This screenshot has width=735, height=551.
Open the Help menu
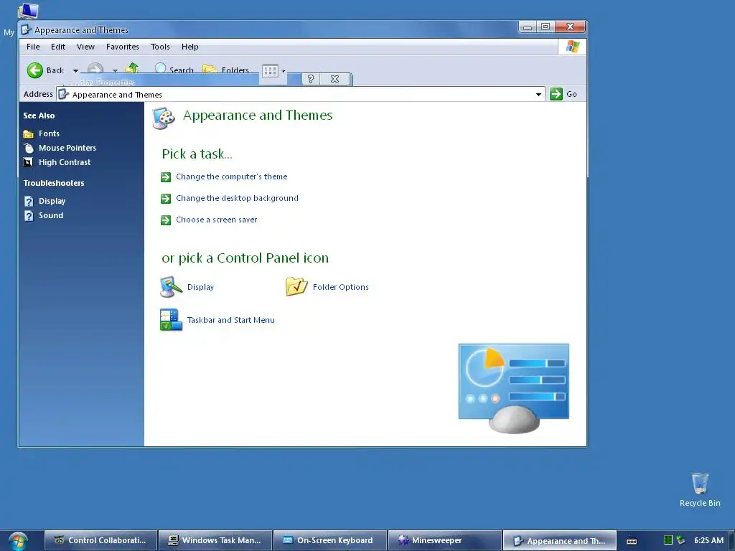tap(189, 47)
